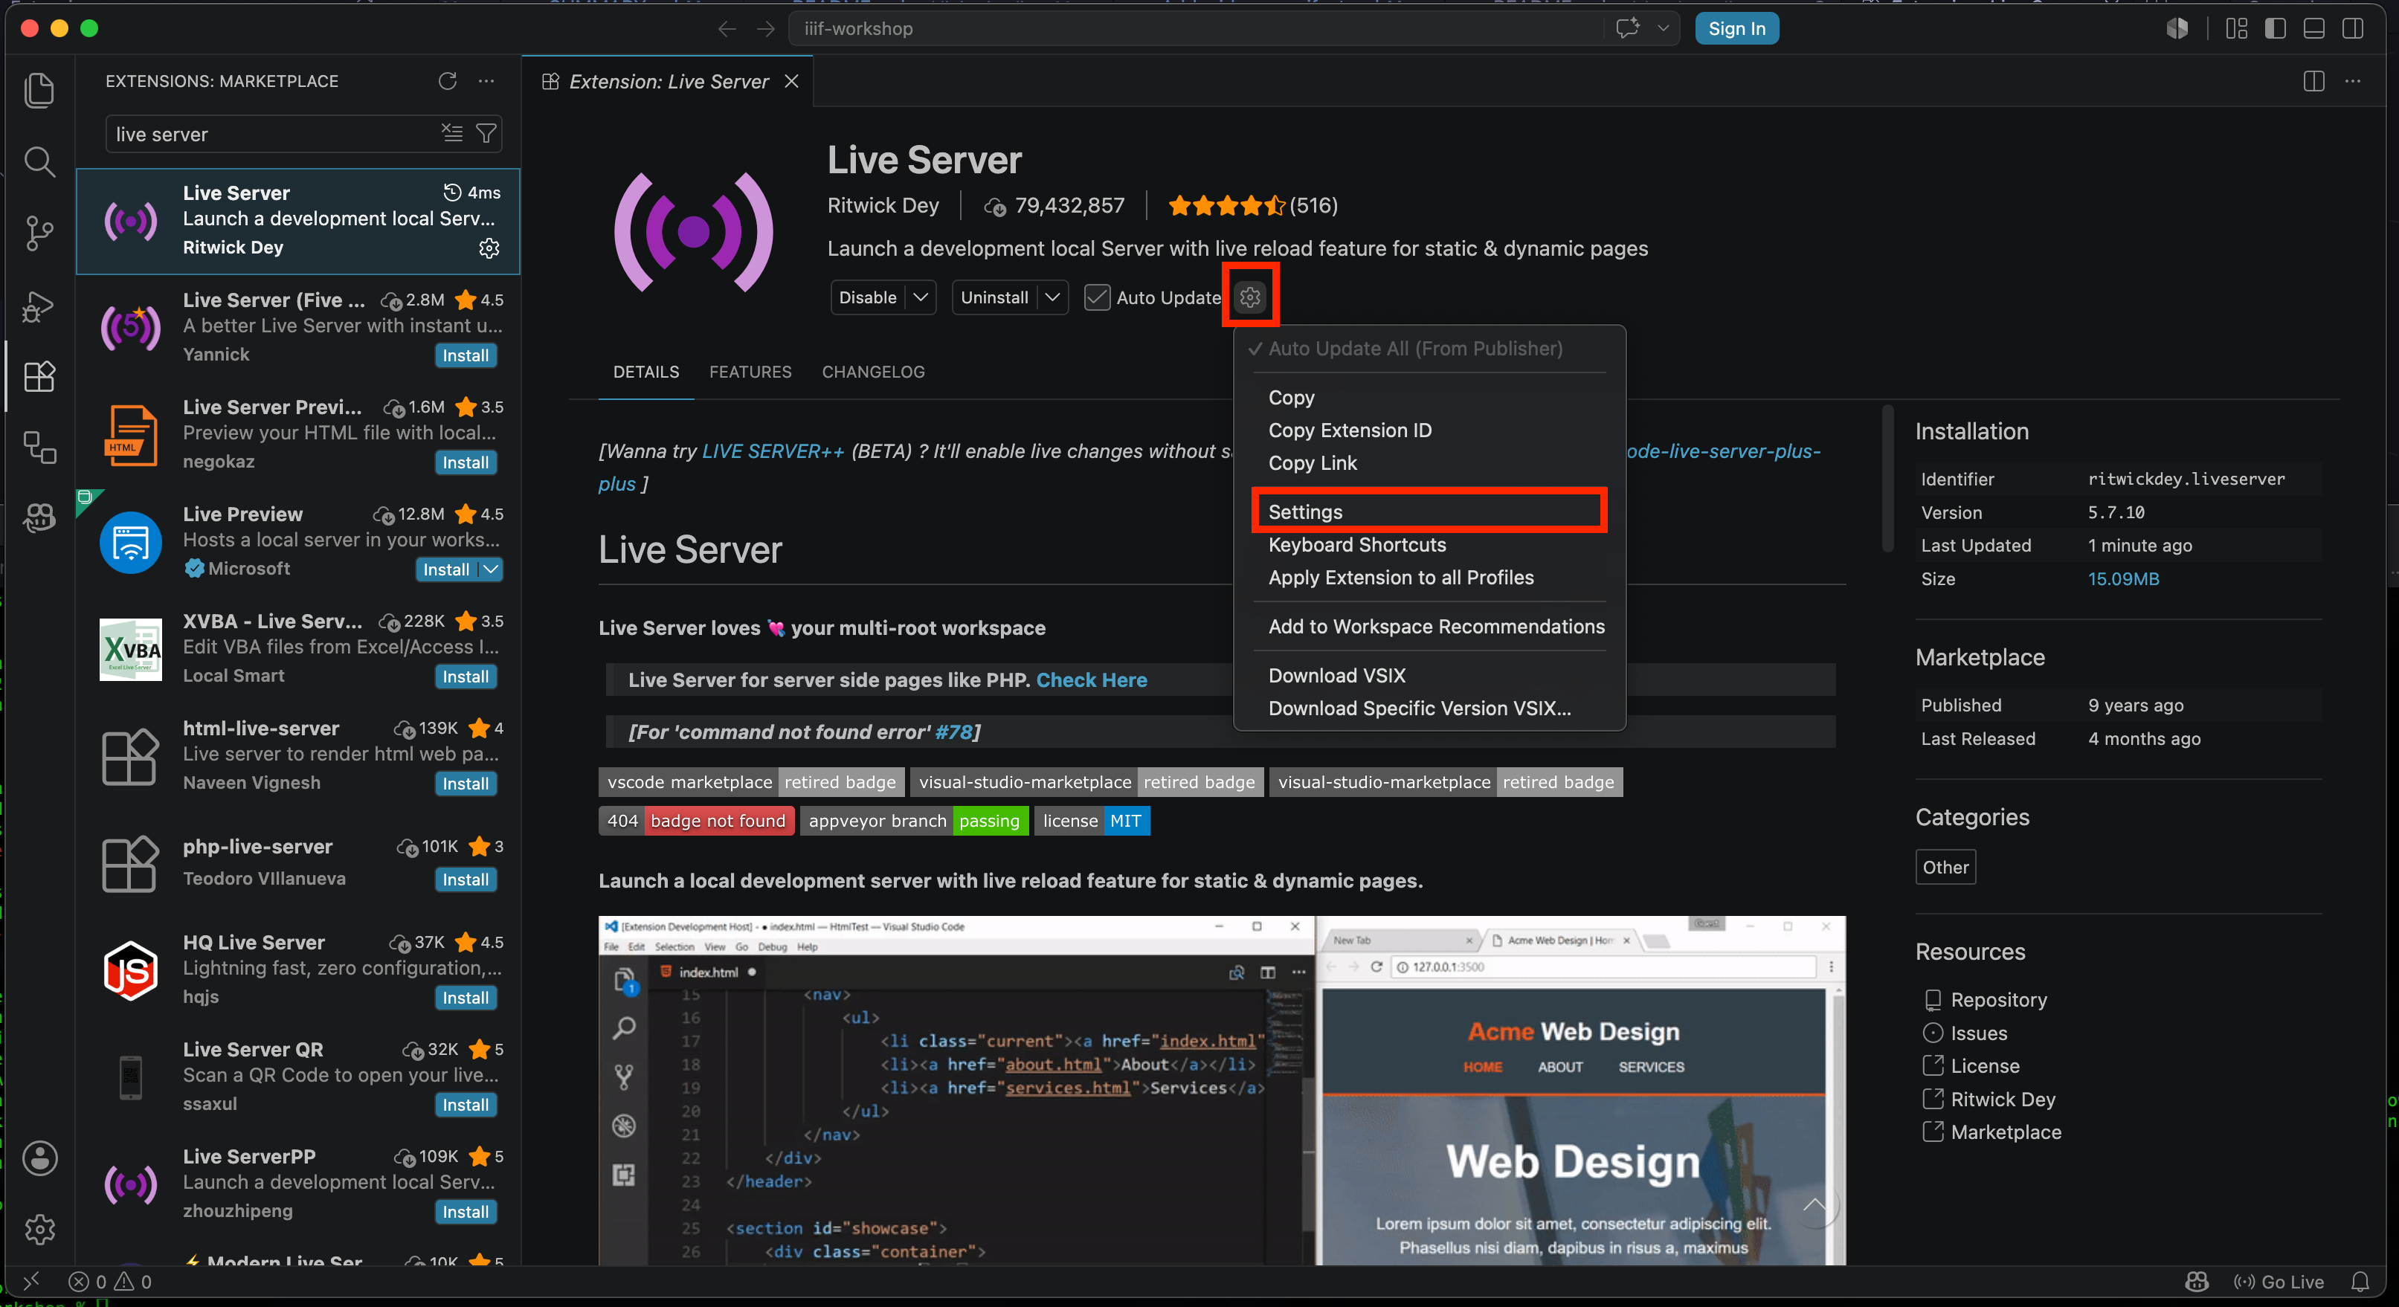2399x1307 pixels.
Task: Click Go Live in status bar
Action: tap(2278, 1282)
